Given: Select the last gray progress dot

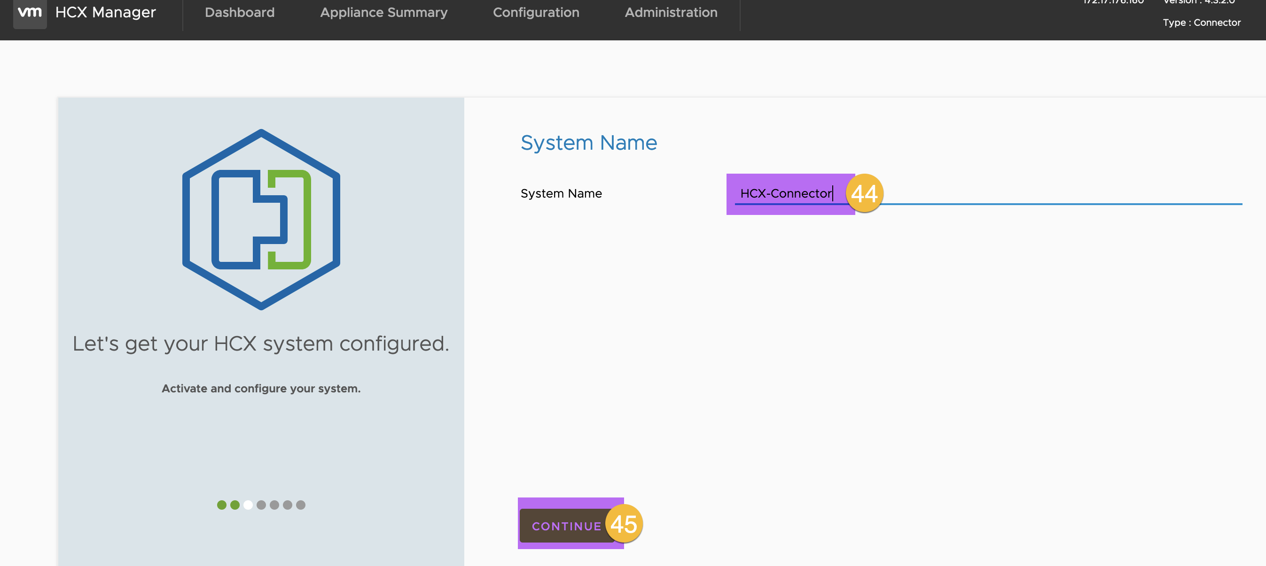Looking at the screenshot, I should (x=301, y=505).
